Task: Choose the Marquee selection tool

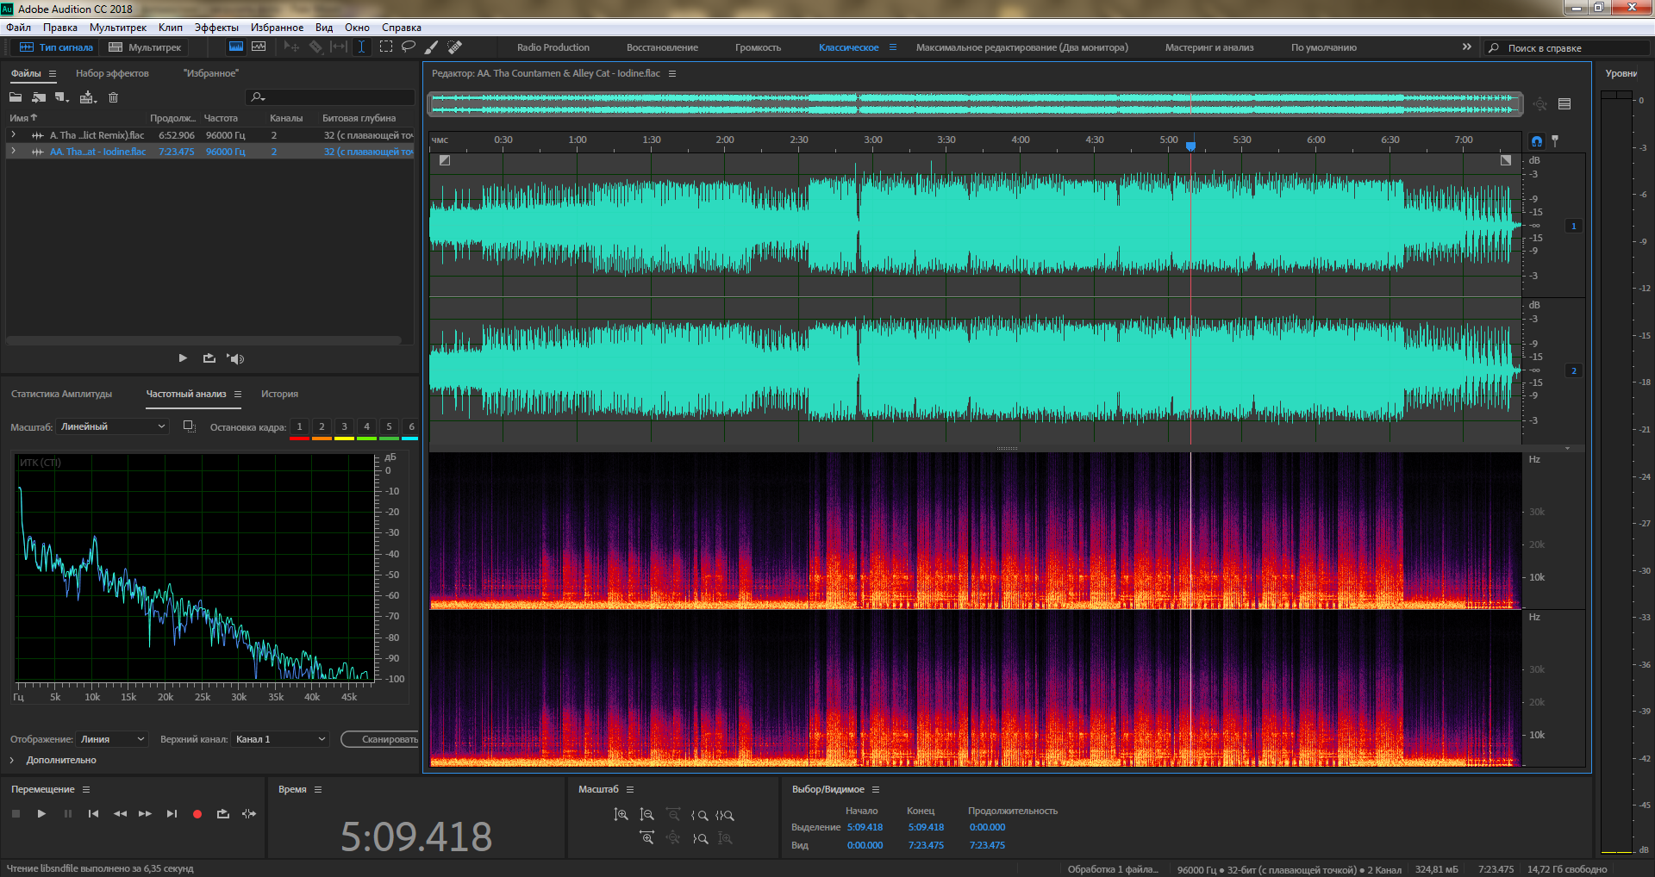Action: tap(386, 47)
